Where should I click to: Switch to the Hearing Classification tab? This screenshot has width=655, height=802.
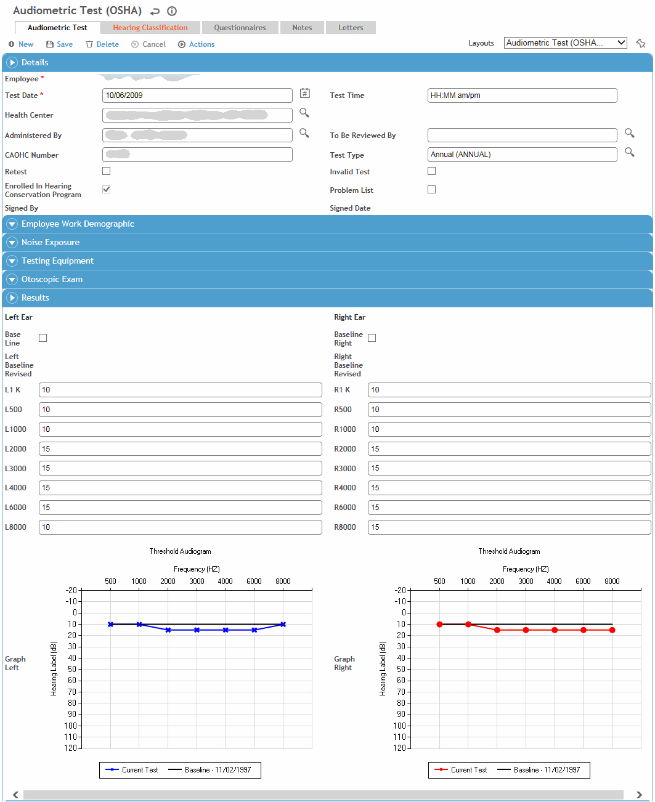click(150, 28)
